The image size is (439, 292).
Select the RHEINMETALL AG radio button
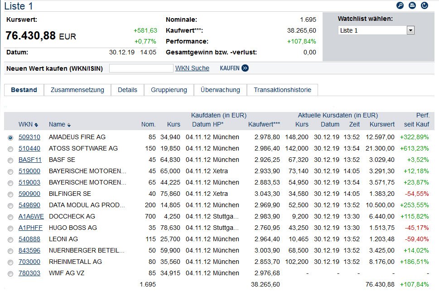[x=10, y=262]
